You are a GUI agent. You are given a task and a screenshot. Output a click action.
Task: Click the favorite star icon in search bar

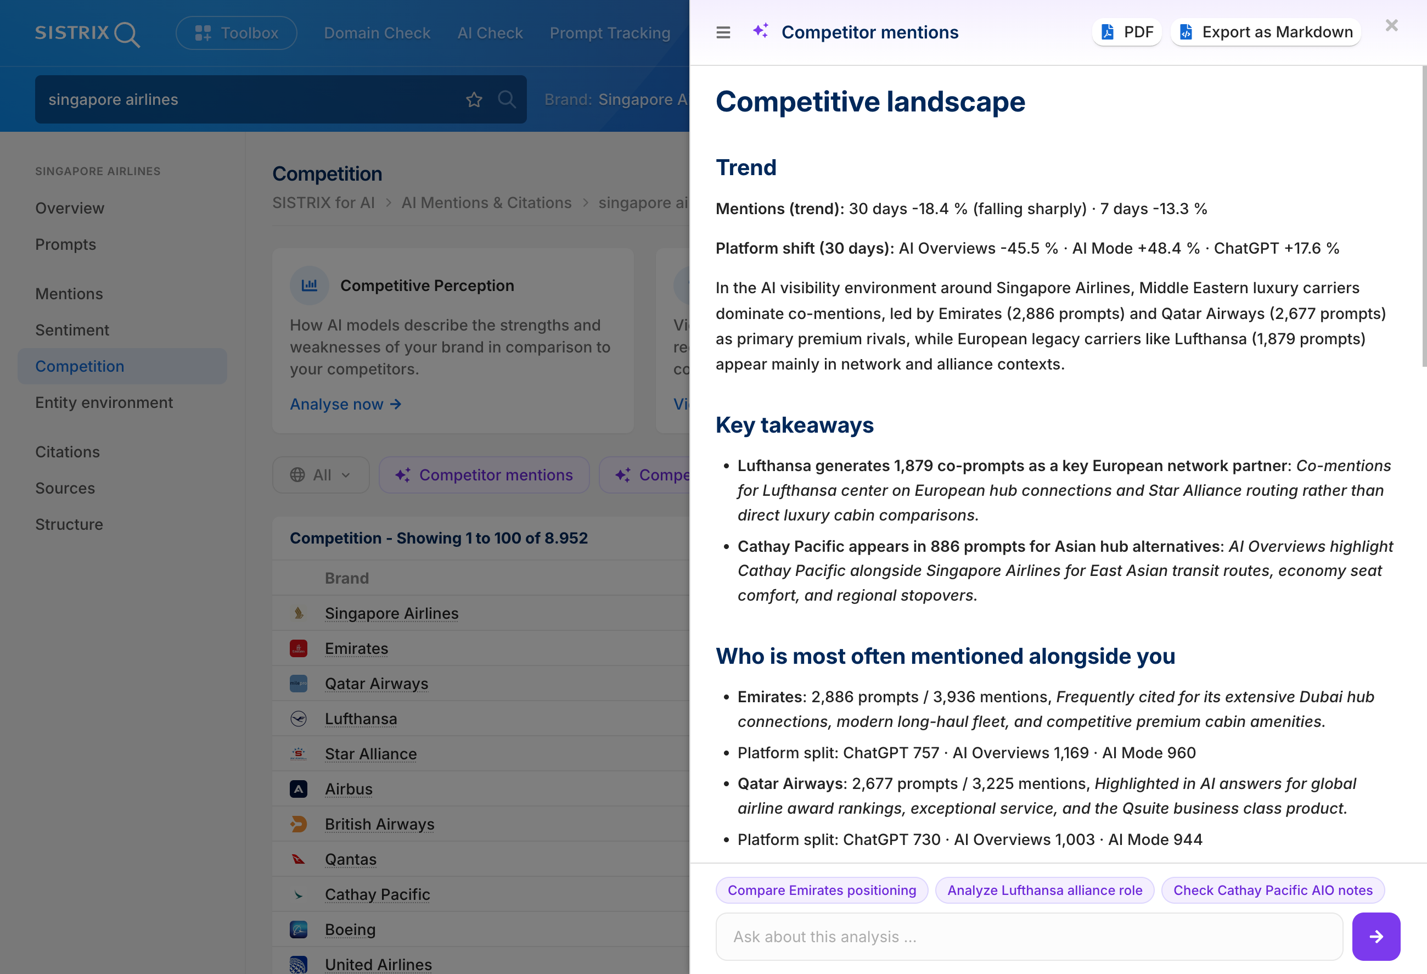474,99
